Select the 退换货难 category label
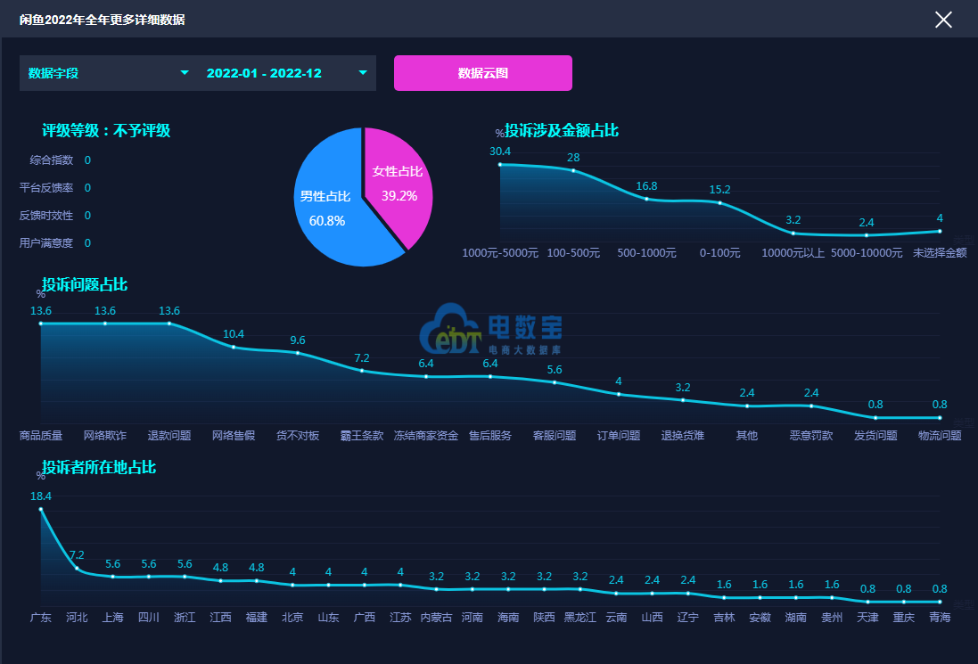This screenshot has height=664, width=978. point(683,435)
